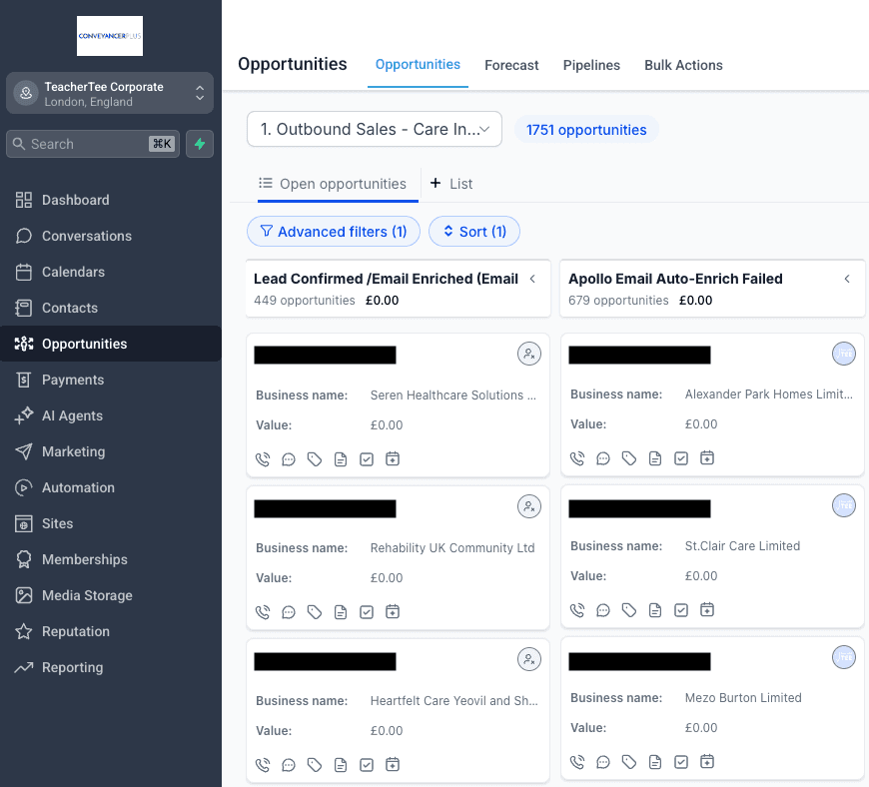Switch to the Pipelines tab
Screen dimensions: 869x787
click(x=591, y=65)
